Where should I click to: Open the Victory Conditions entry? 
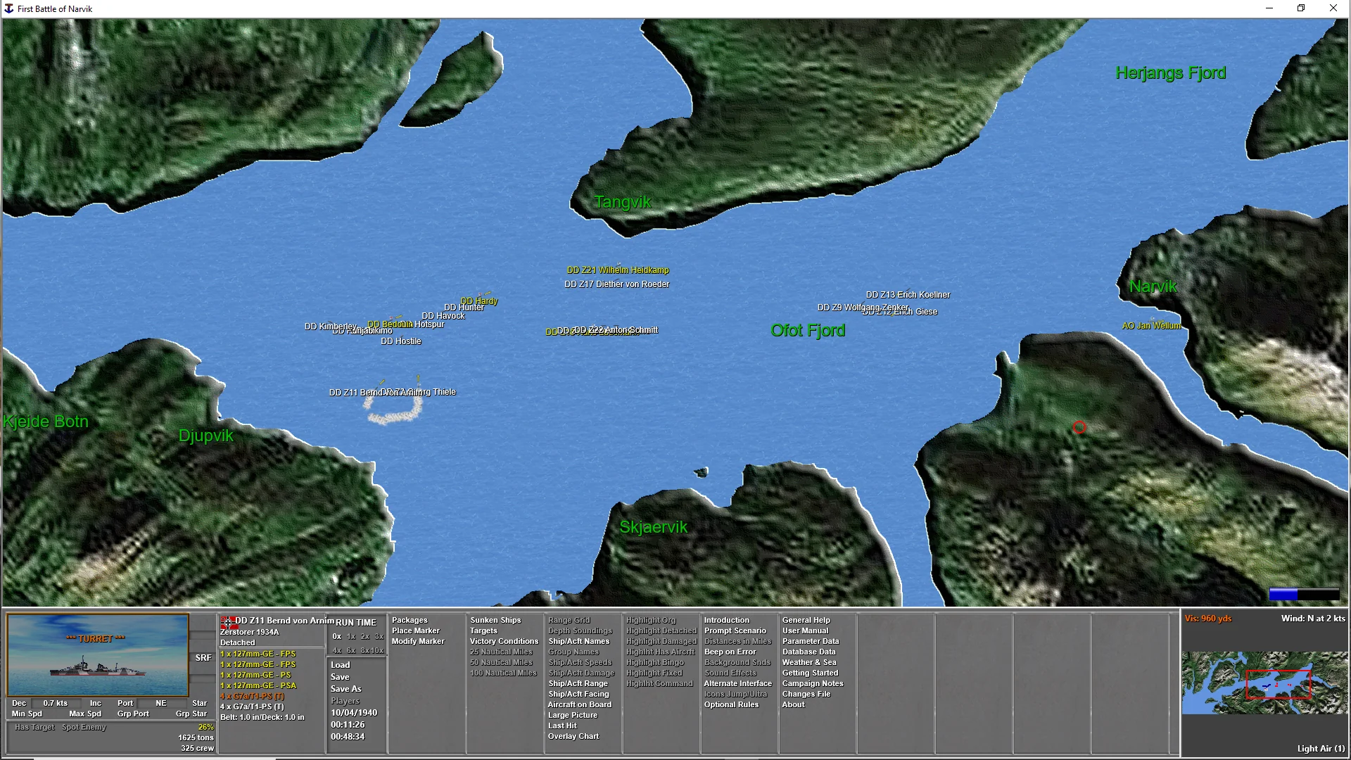point(504,641)
